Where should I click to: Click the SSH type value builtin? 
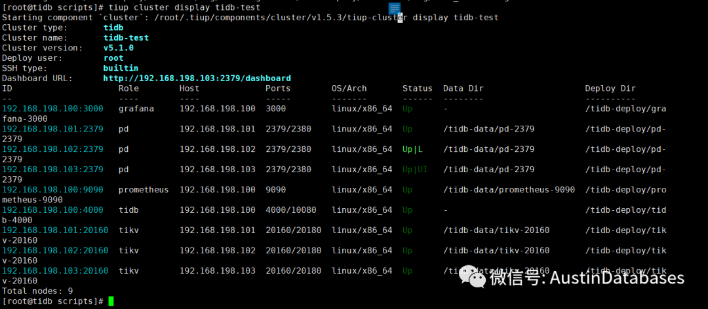click(121, 68)
